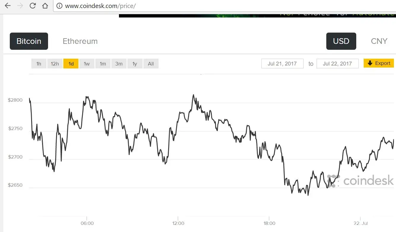Viewport: 396px width, 232px height.
Task: Open the Jul 22, 2017 end date picker
Action: coord(337,64)
